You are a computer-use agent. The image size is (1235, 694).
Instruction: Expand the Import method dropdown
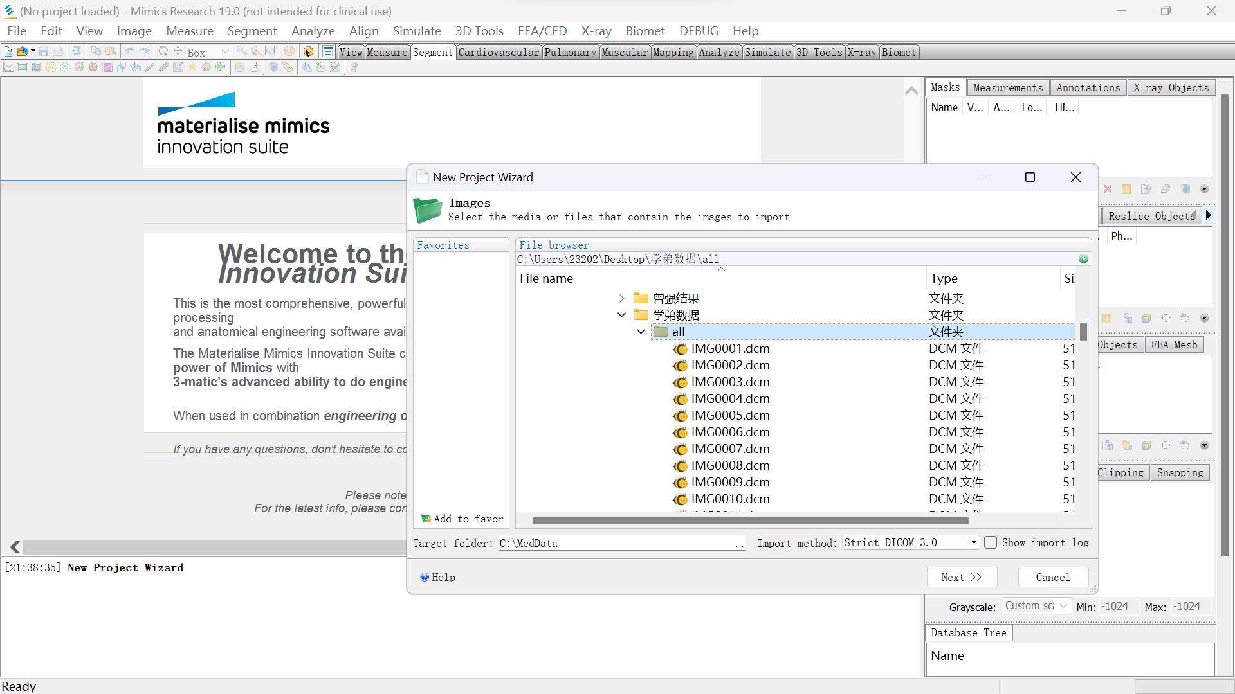[973, 542]
